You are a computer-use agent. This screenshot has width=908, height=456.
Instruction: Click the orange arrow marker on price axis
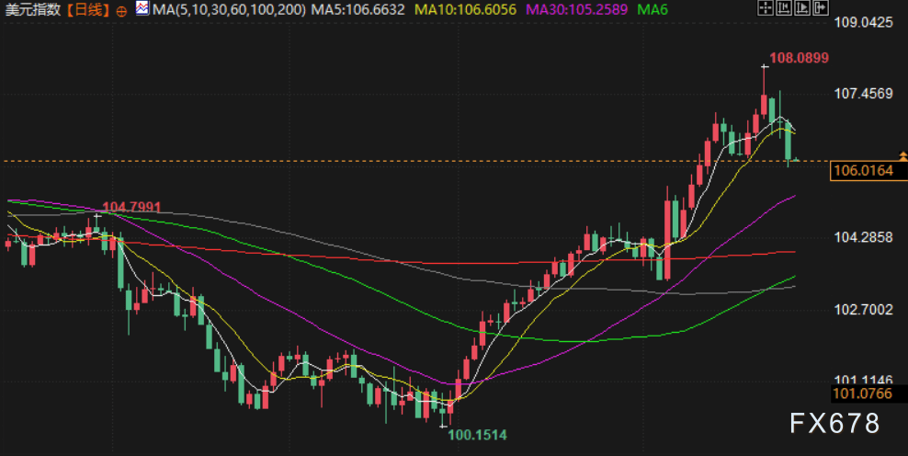click(903, 155)
